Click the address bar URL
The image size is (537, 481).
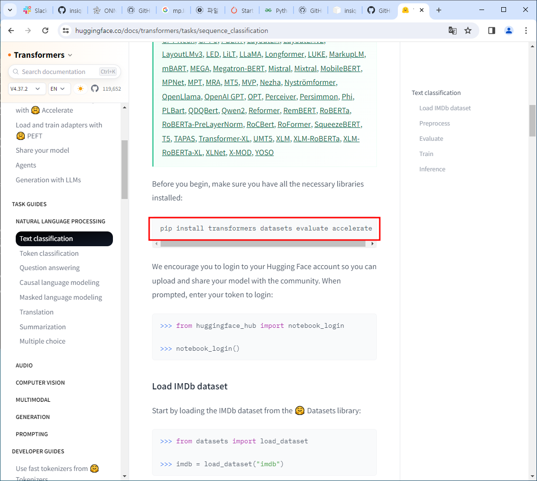pyautogui.click(x=172, y=31)
